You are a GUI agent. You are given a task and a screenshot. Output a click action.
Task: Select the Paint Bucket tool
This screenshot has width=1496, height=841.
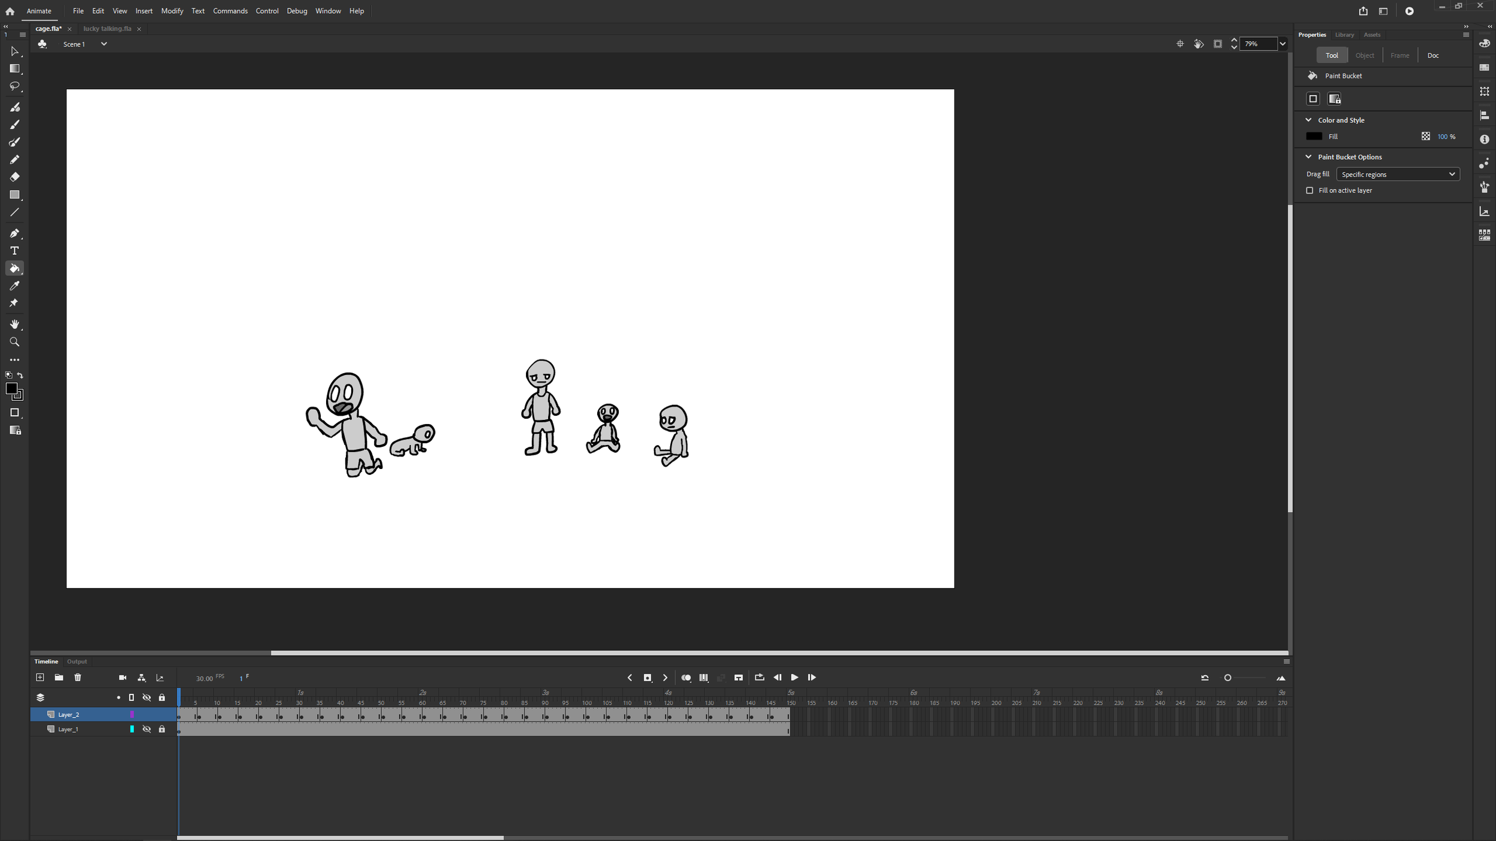pos(14,269)
